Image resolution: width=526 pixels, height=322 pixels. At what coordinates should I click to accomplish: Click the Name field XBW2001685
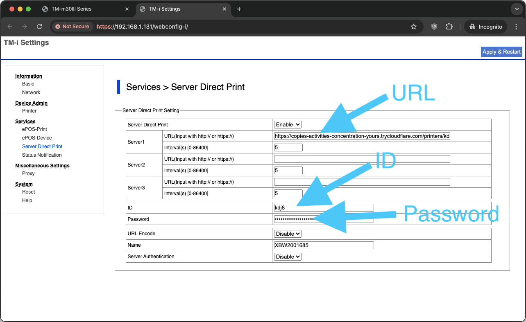(x=324, y=245)
